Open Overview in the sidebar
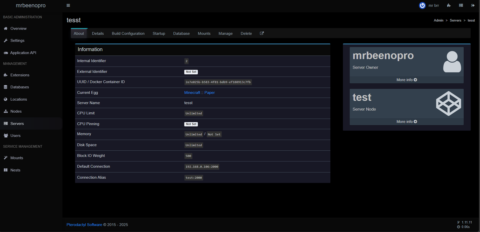Screen dimensions: 480x232 click(x=18, y=29)
